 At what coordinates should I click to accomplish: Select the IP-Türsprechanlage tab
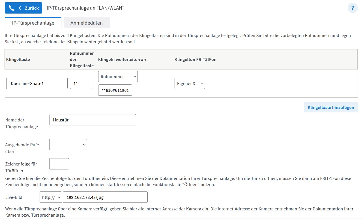pyautogui.click(x=33, y=23)
